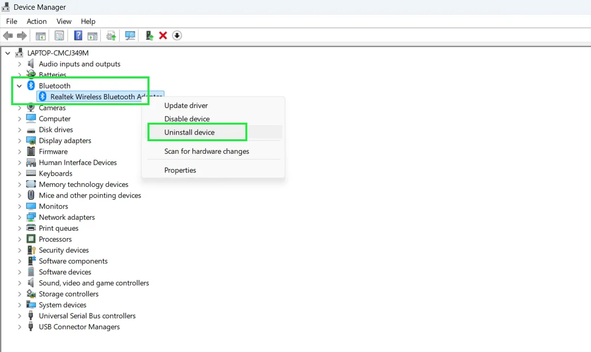
Task: Expand the Network adapters category
Action: click(x=19, y=217)
